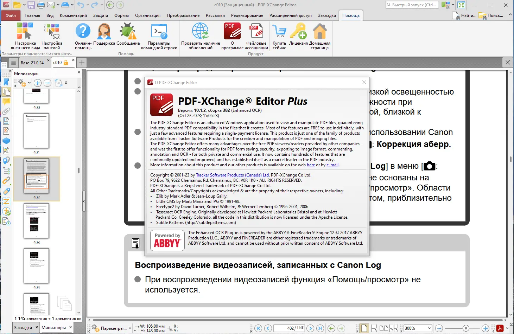Open the Comments pane icon in left sidebar
514x334 pixels.
[6, 102]
